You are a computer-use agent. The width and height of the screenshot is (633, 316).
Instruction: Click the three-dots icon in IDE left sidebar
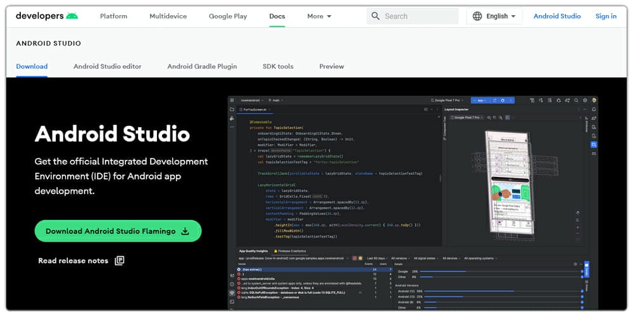[232, 127]
